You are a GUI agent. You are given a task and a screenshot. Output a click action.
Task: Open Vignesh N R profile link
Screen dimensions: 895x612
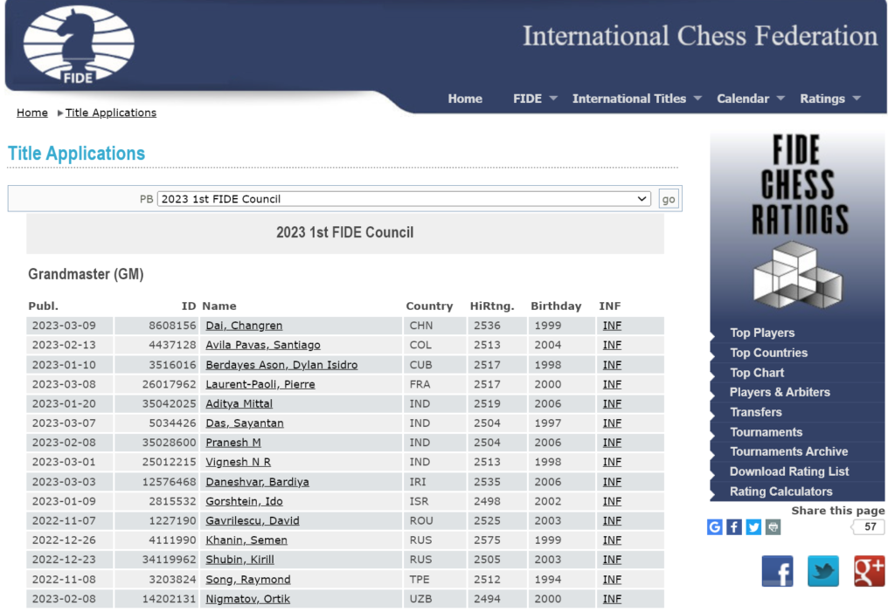[x=238, y=462]
